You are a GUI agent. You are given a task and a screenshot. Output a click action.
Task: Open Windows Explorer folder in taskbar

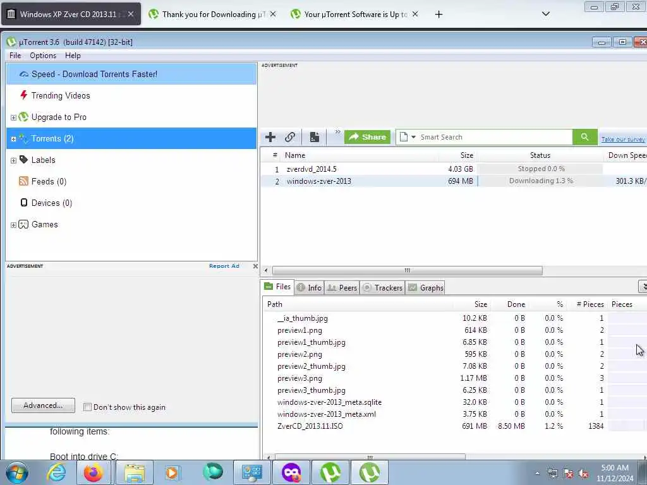click(135, 472)
